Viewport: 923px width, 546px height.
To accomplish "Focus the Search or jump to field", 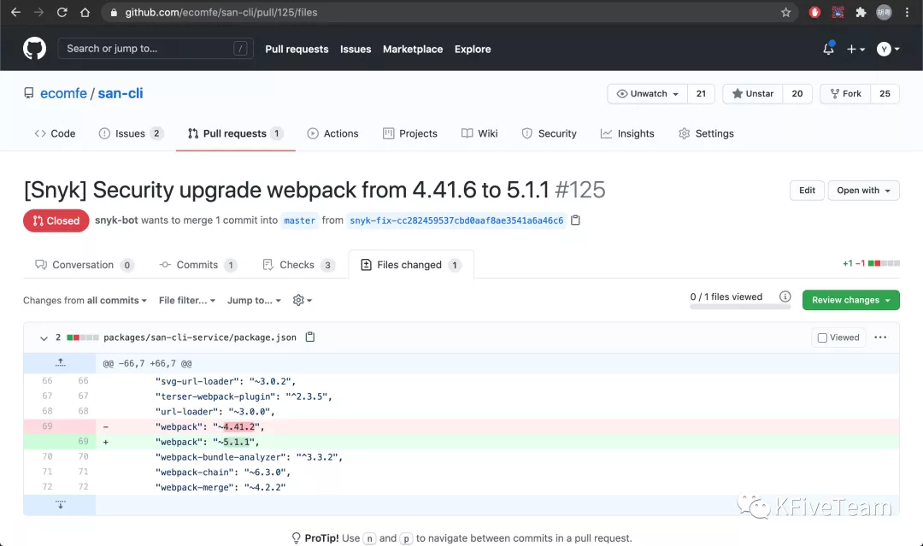I will (x=156, y=48).
